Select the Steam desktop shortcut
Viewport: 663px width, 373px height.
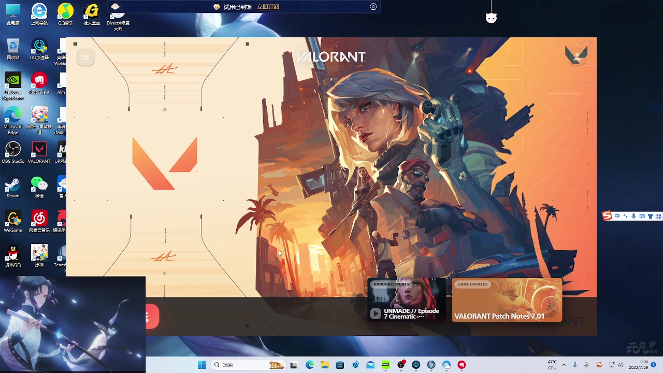(x=13, y=187)
